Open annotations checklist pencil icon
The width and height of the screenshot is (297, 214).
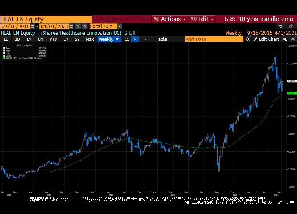point(285,39)
